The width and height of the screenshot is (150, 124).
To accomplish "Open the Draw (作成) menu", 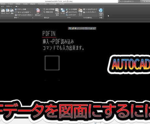I will coord(18,4).
